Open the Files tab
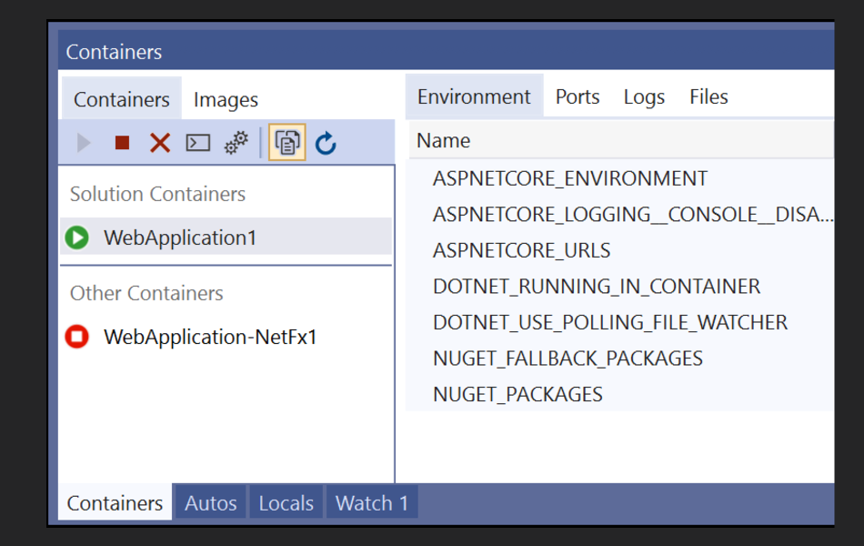The height and width of the screenshot is (546, 864). (x=708, y=96)
